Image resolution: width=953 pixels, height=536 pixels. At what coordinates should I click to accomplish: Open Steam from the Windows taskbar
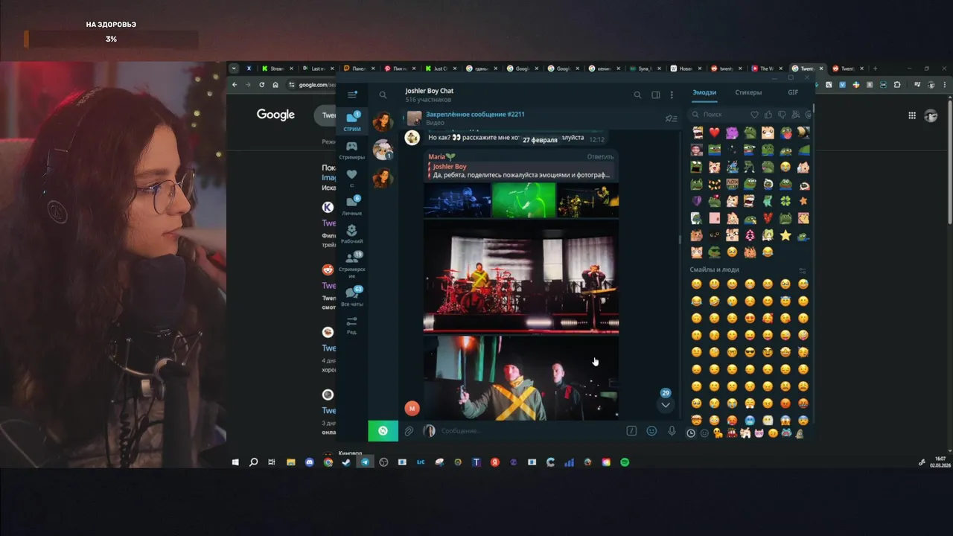346,462
